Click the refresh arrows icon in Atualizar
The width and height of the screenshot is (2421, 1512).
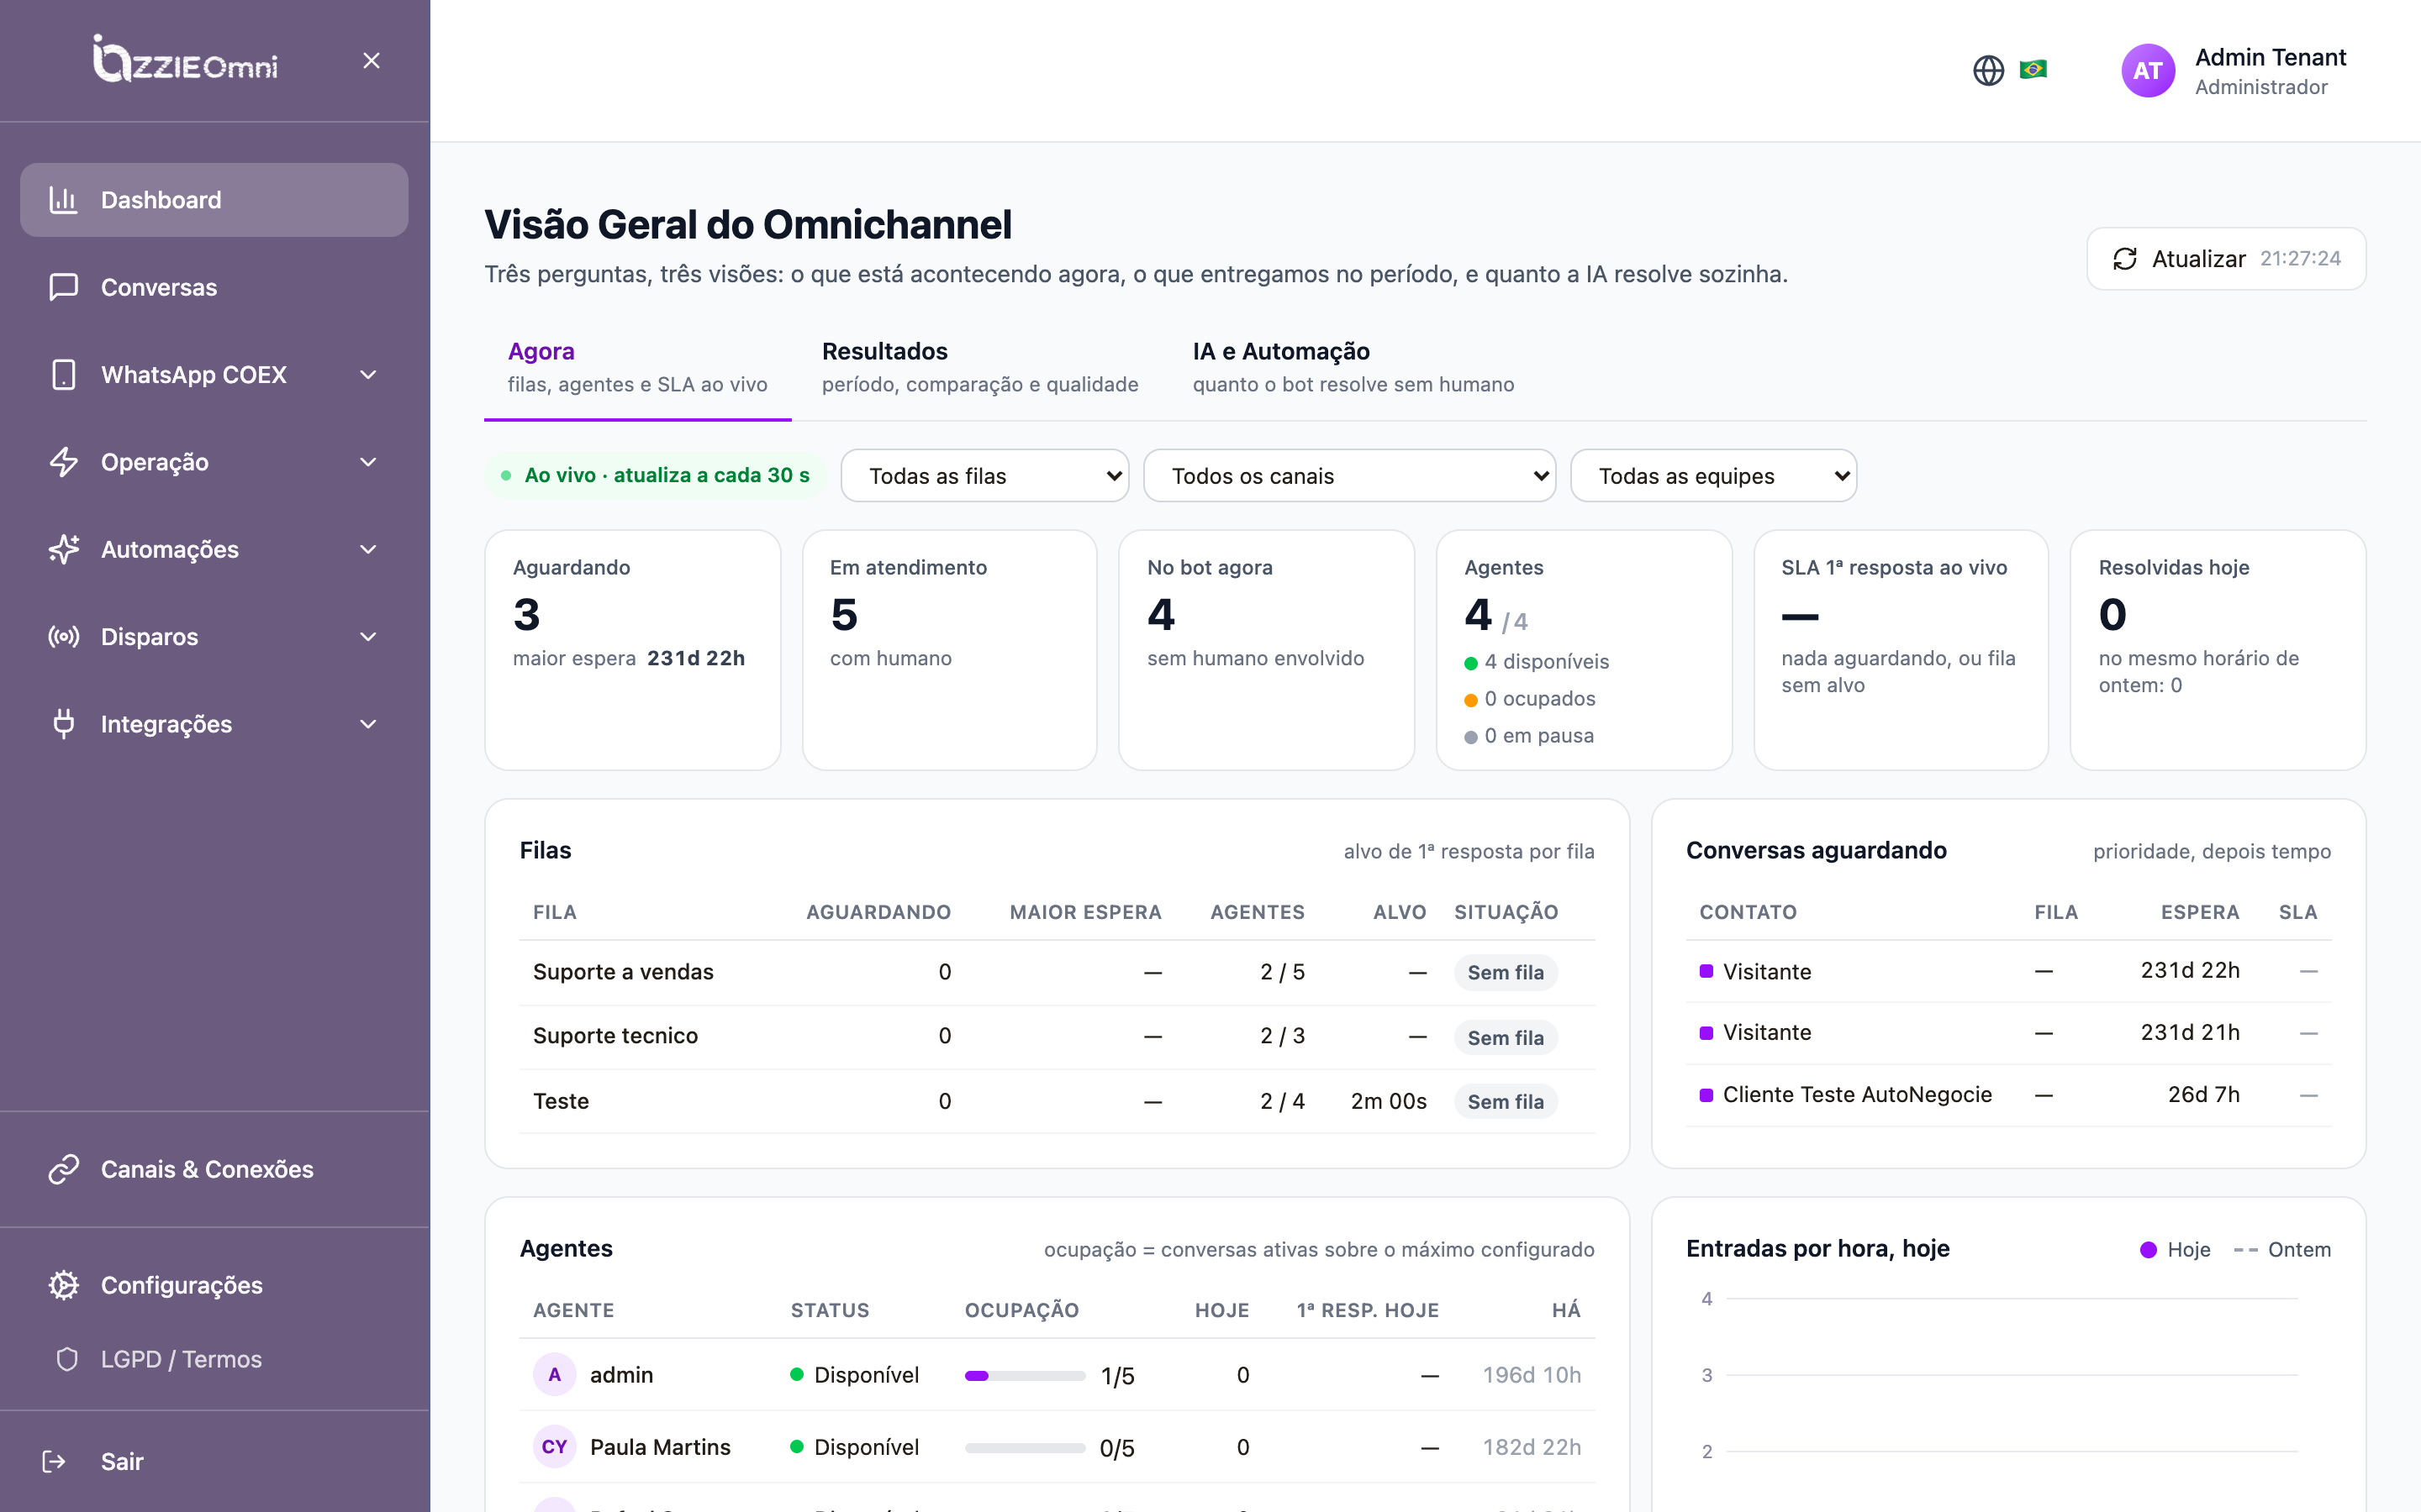coord(2125,259)
